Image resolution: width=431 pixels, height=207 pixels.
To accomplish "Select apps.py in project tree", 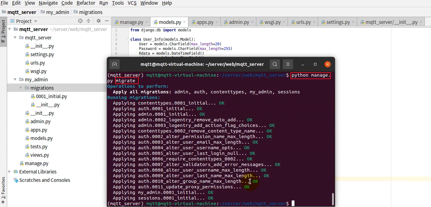I will (x=39, y=130).
